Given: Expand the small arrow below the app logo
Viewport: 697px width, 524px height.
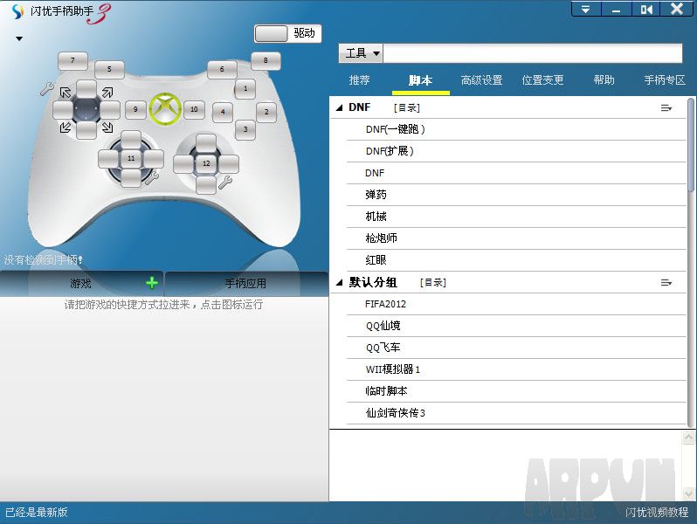Looking at the screenshot, I should 18,39.
